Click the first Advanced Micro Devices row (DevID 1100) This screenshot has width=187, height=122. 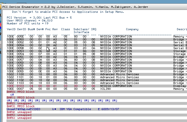point(93,74)
